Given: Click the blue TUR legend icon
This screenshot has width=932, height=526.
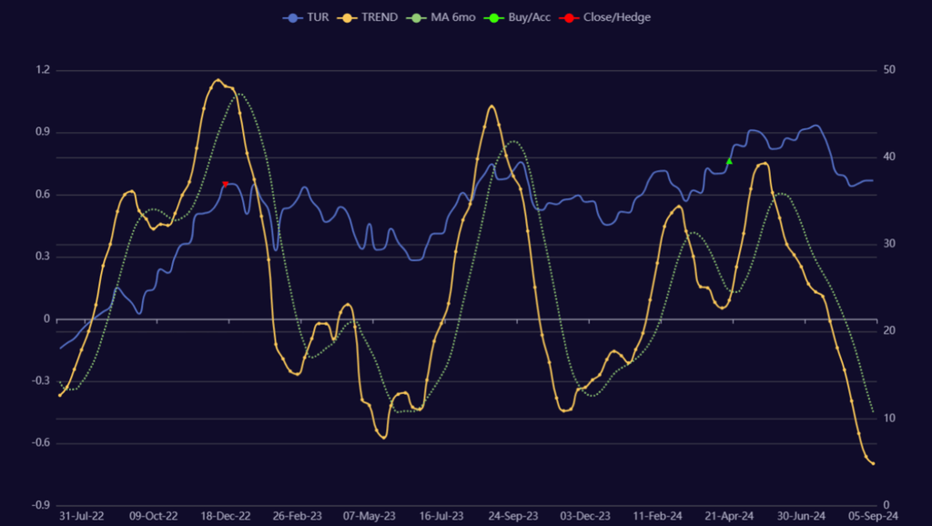Looking at the screenshot, I should point(292,16).
